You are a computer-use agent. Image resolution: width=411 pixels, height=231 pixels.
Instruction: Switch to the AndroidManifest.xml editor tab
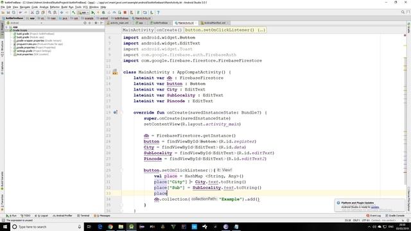coord(214,23)
